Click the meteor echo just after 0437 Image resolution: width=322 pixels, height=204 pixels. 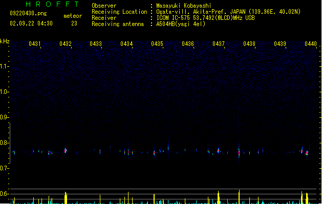coord(219,150)
